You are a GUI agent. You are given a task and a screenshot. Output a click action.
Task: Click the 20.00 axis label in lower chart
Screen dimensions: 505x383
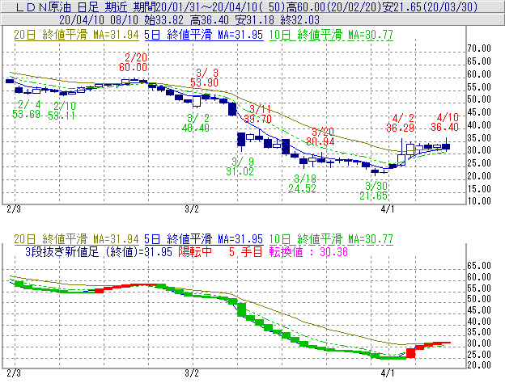pos(479,365)
